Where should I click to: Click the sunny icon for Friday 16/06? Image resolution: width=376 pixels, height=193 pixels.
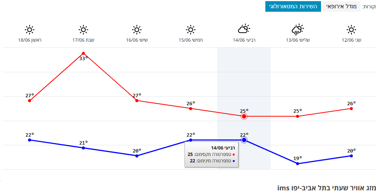[x=137, y=30]
